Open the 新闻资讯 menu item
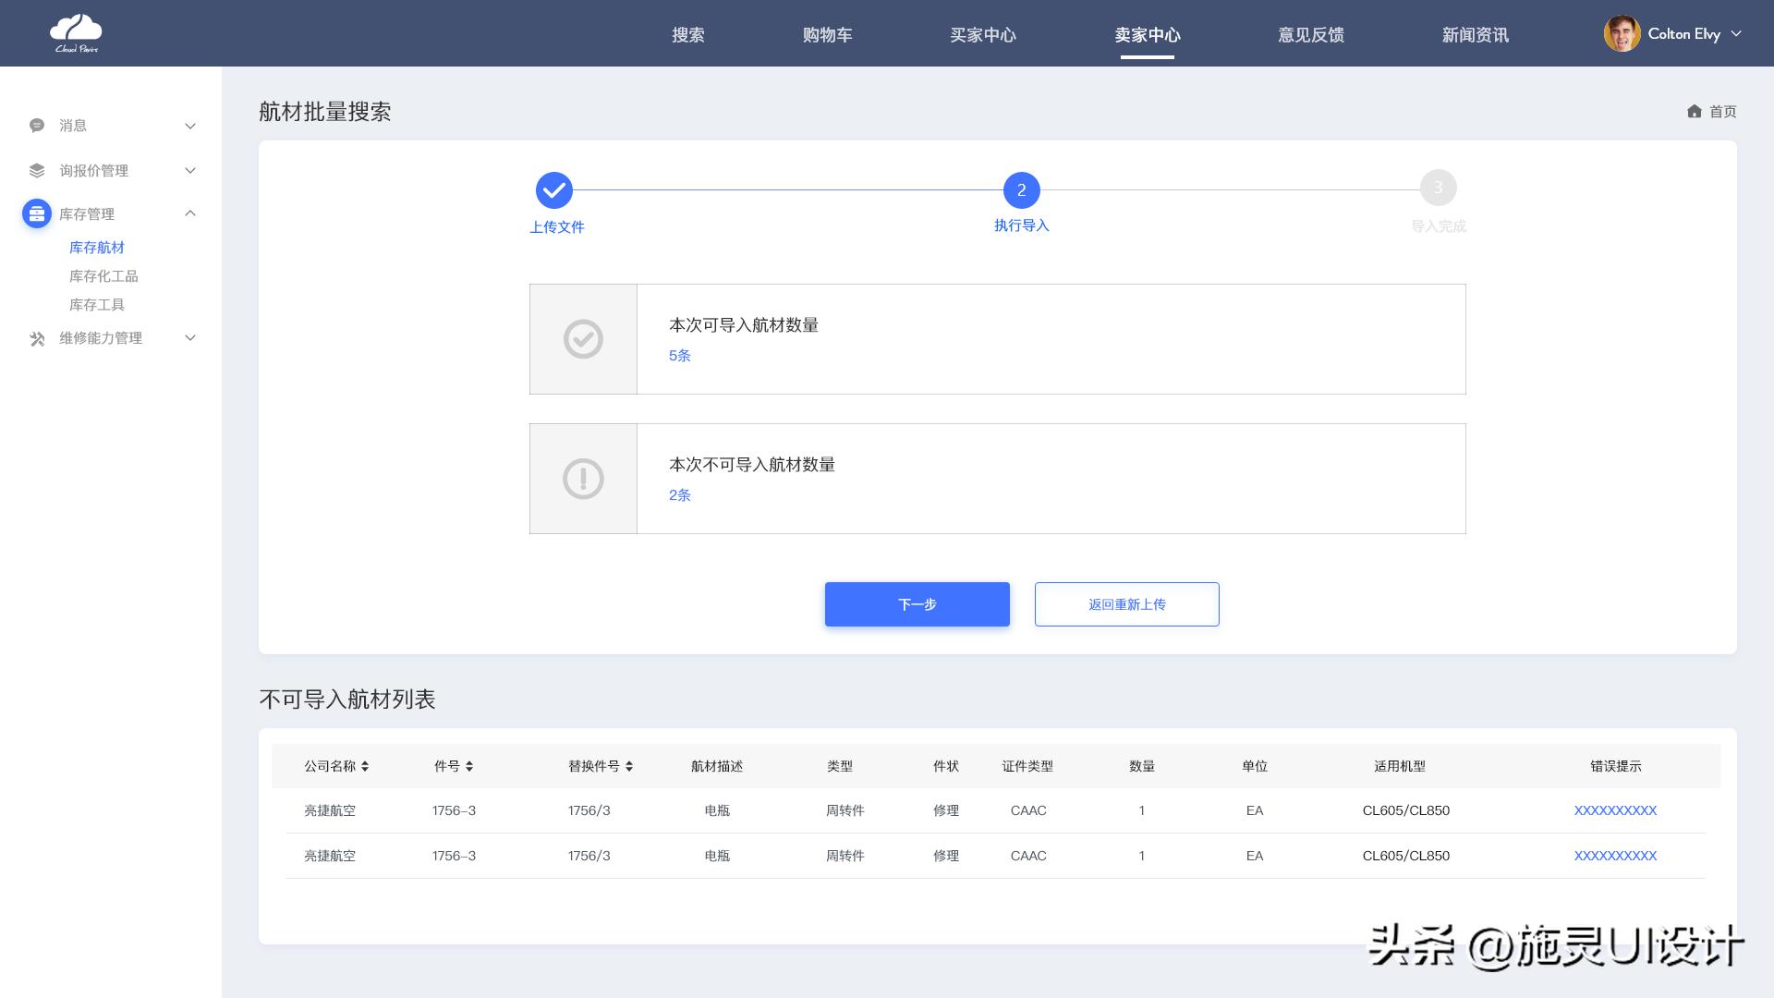Image resolution: width=1774 pixels, height=998 pixels. [1475, 34]
